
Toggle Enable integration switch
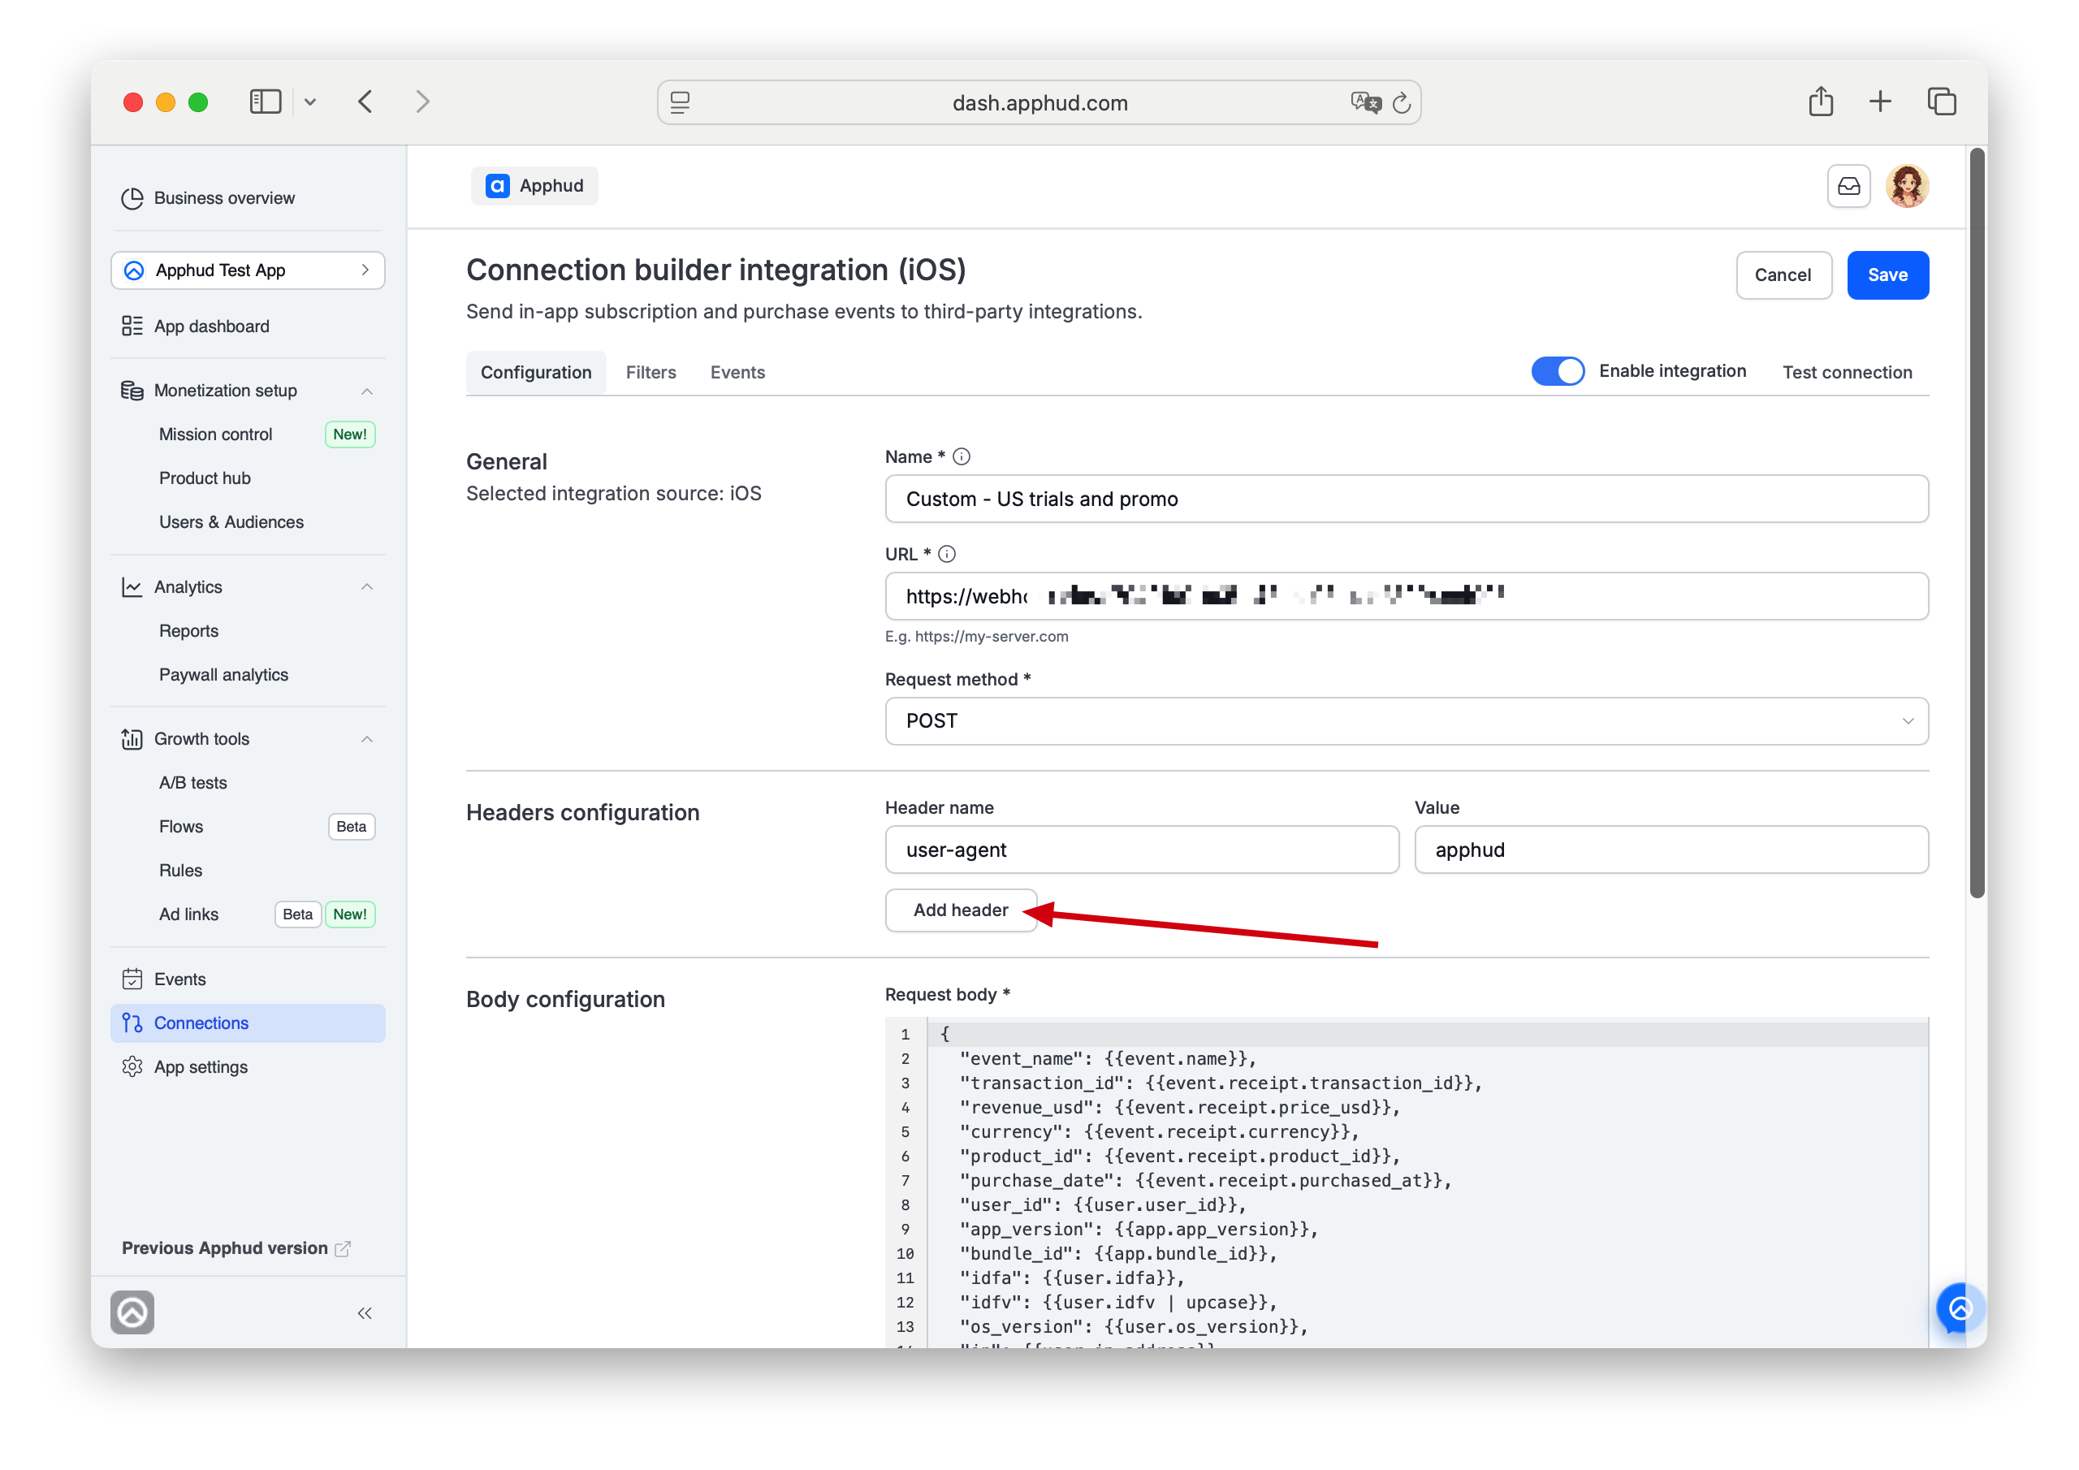[1558, 371]
